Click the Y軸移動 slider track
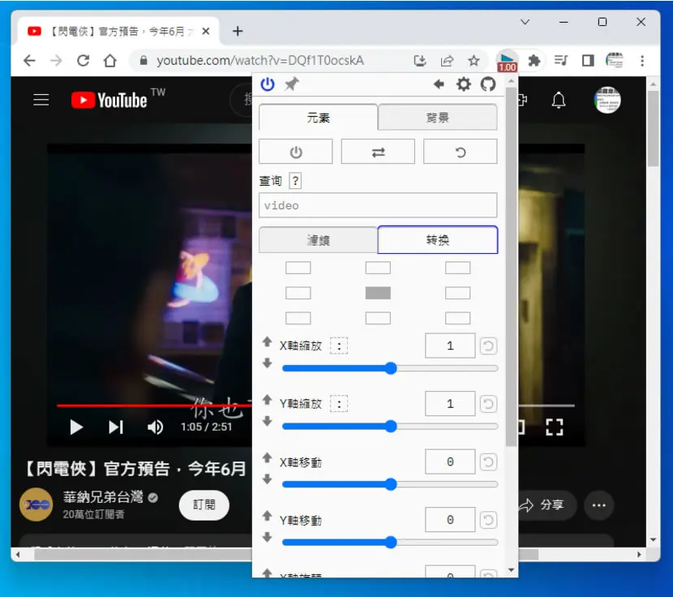 pos(390,543)
